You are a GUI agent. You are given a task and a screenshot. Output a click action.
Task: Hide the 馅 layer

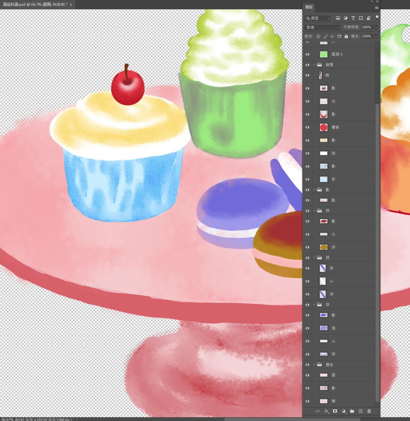(307, 328)
